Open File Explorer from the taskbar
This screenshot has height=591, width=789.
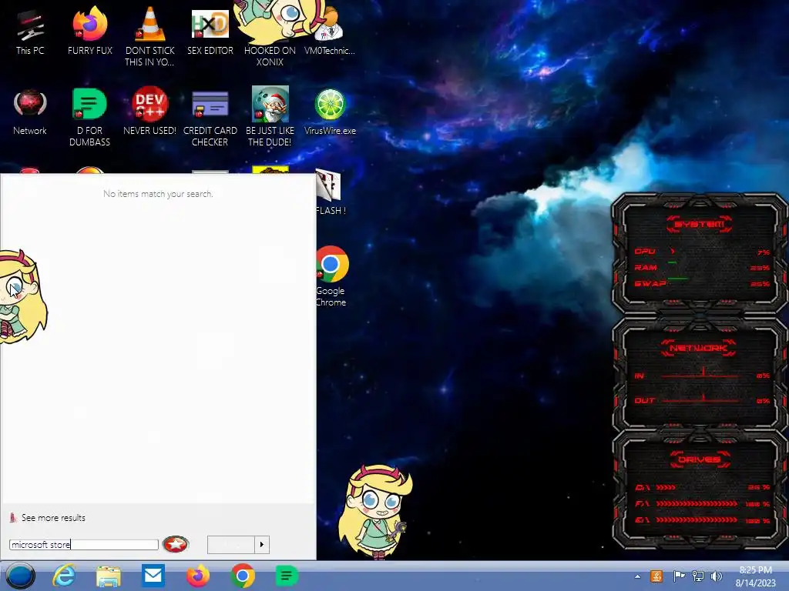pyautogui.click(x=108, y=576)
